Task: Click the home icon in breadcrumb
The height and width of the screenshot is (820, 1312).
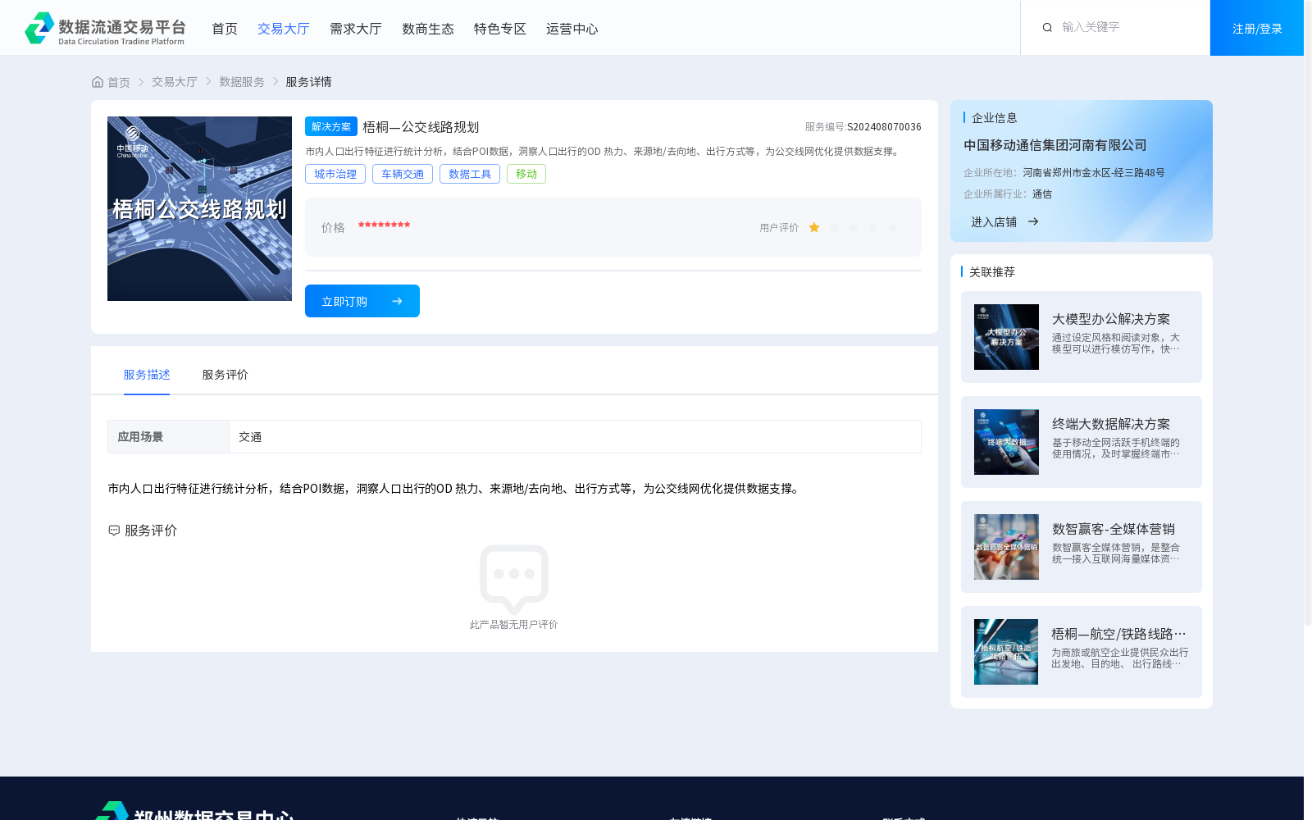Action: tap(98, 82)
